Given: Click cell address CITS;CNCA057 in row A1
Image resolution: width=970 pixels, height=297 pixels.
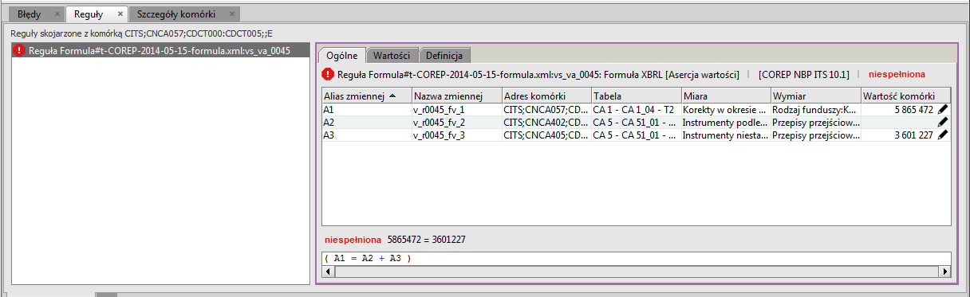Looking at the screenshot, I should (x=546, y=110).
